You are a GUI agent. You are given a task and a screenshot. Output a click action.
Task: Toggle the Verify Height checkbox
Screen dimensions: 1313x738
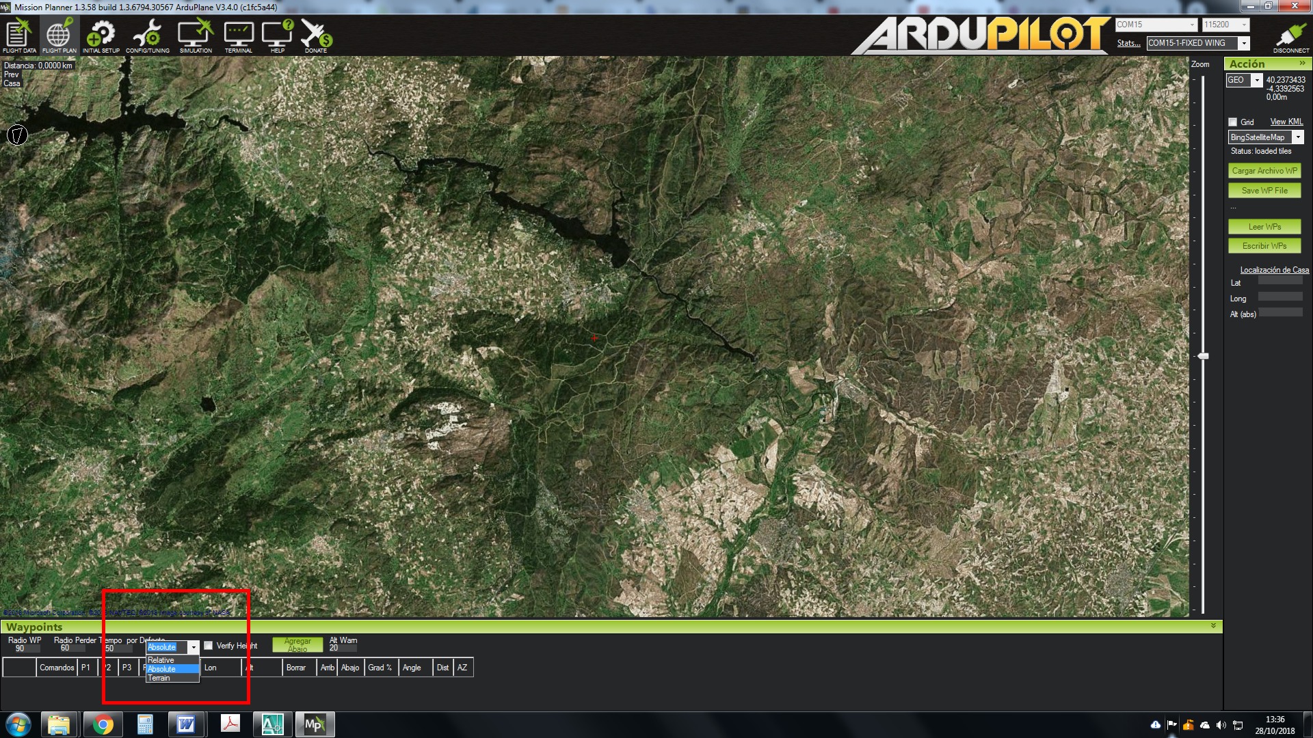tap(209, 646)
